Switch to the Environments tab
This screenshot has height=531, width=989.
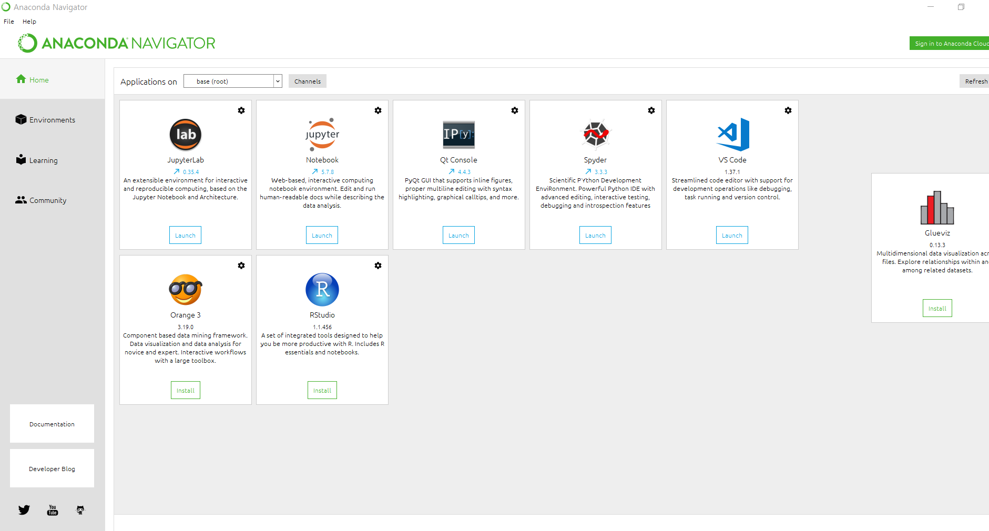[52, 120]
